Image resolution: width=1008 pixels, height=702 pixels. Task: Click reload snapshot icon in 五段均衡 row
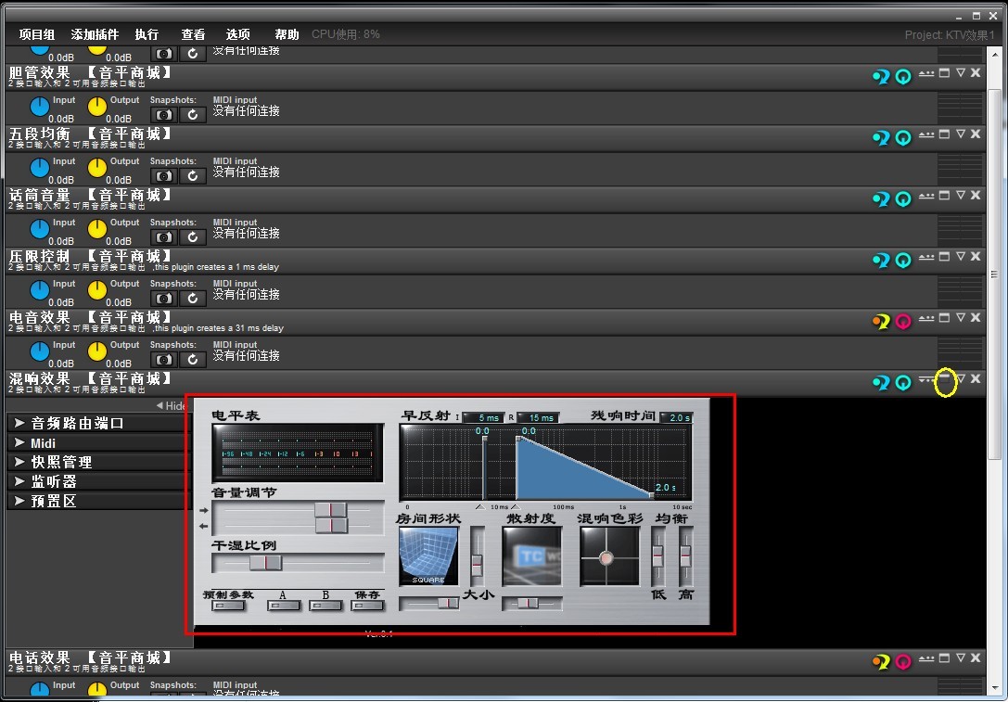192,176
